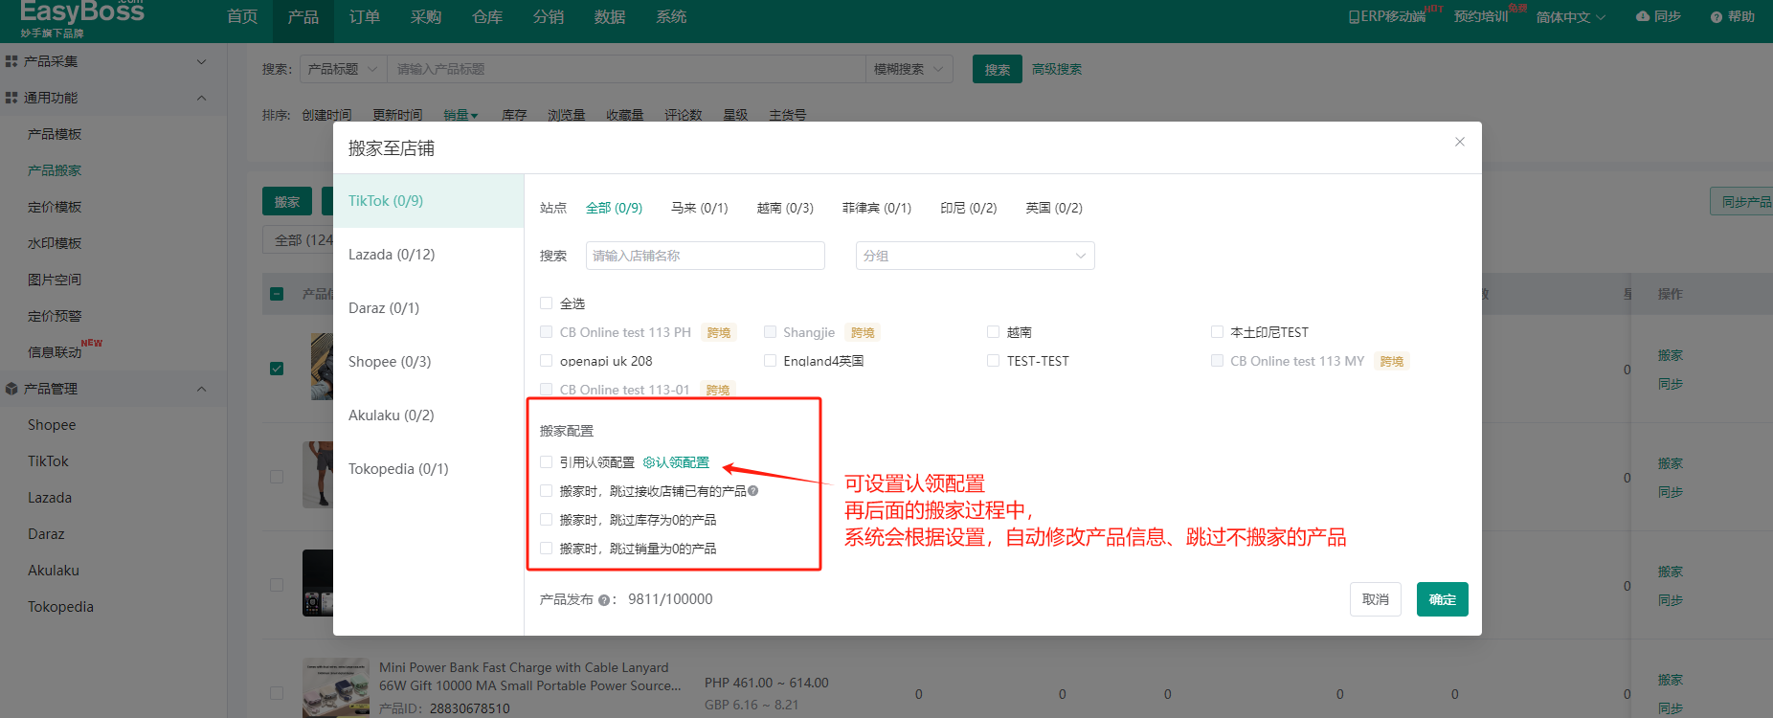Open 采购 in top navigation

pyautogui.click(x=426, y=17)
